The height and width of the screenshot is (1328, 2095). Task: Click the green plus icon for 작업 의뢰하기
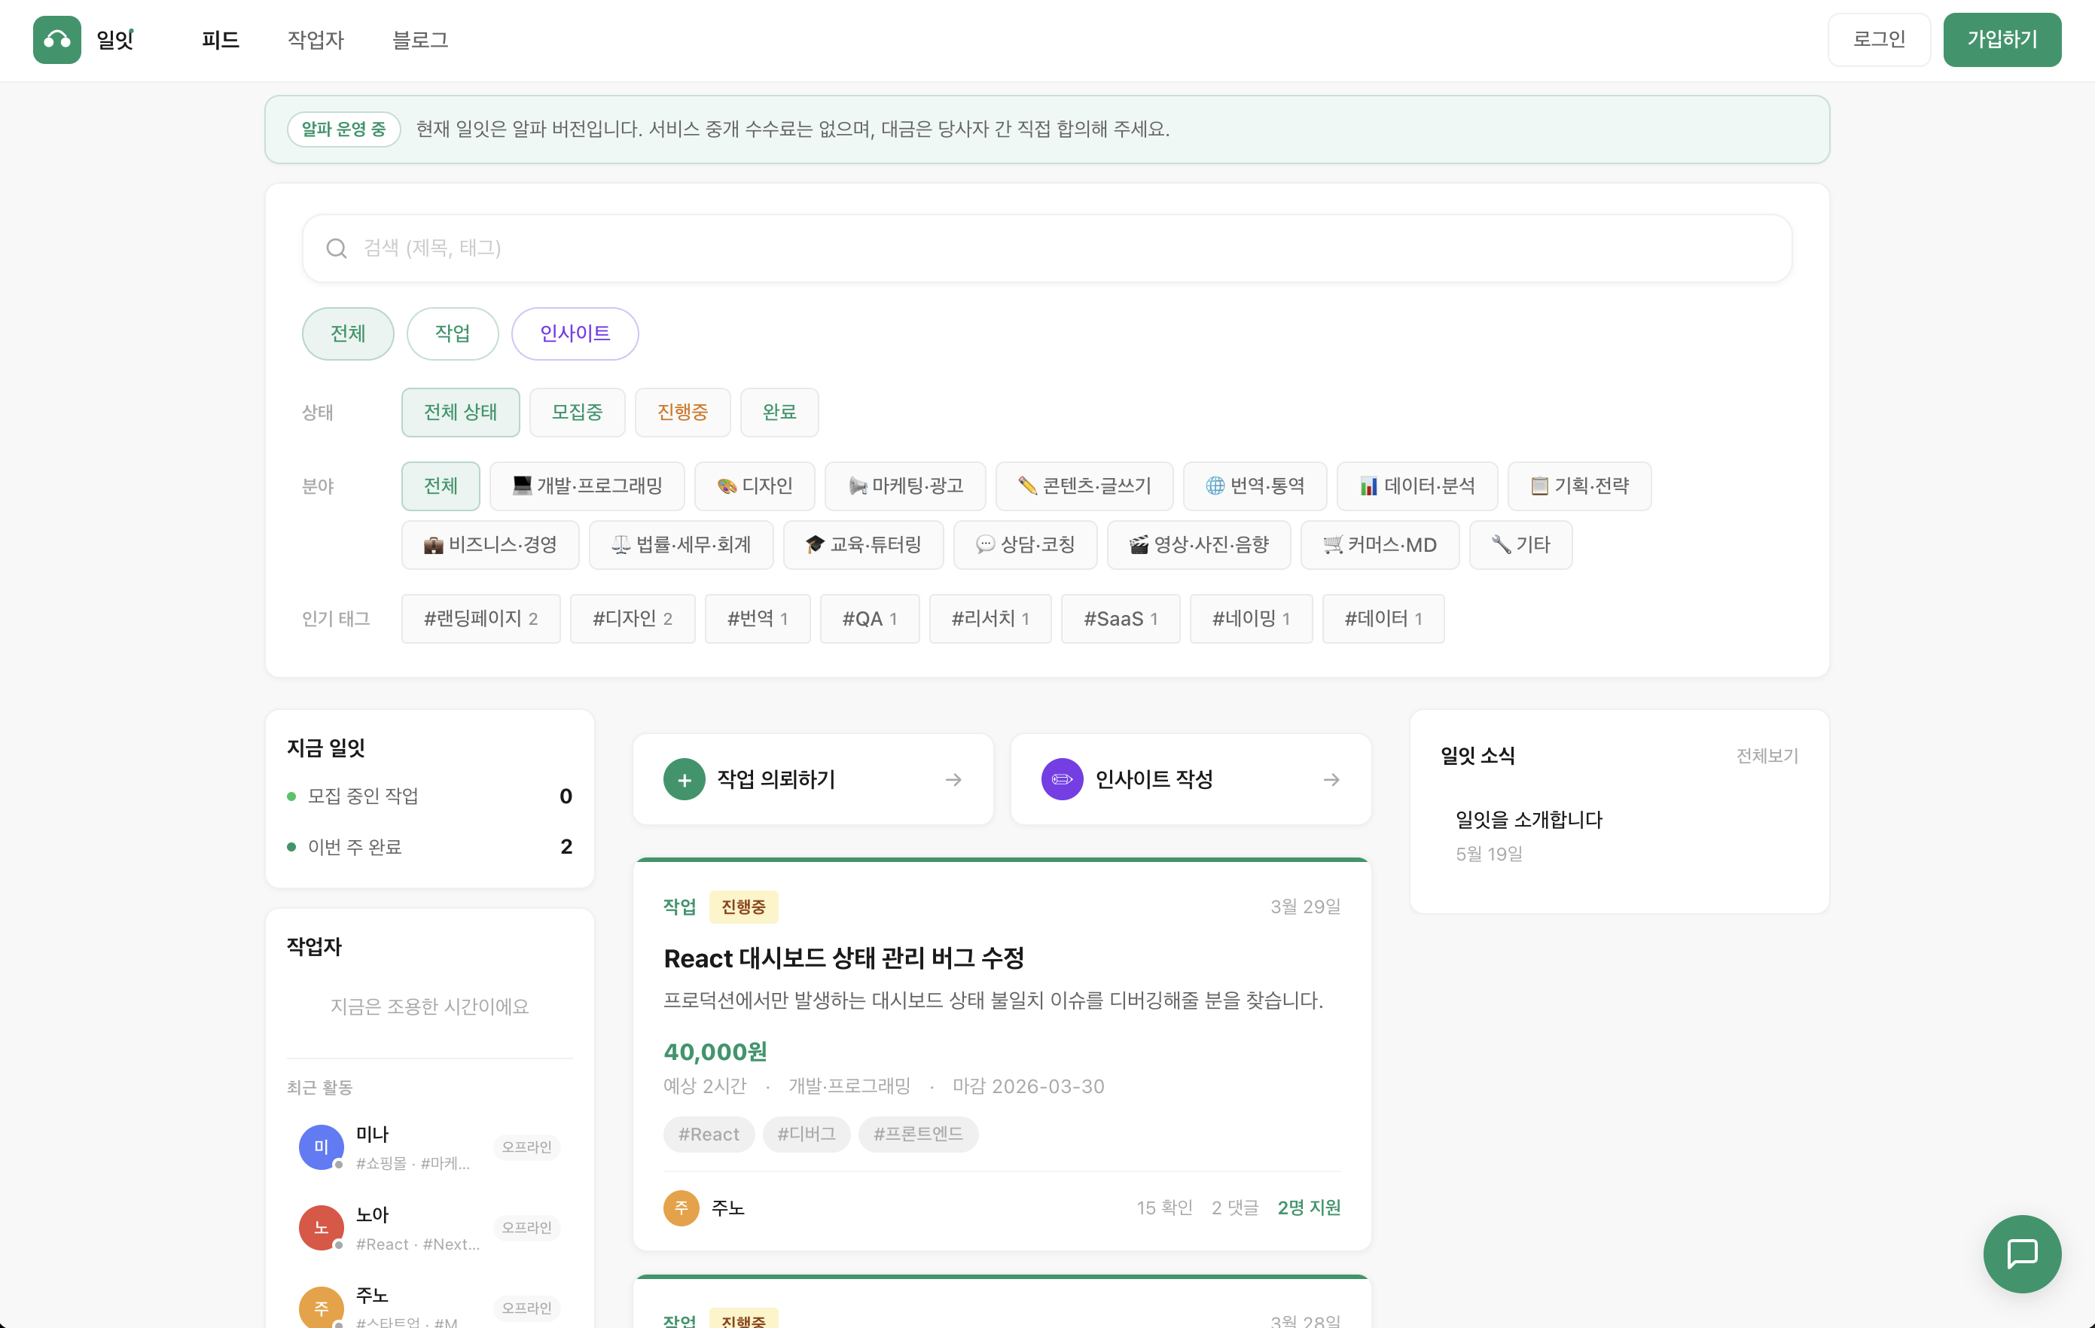(x=684, y=779)
